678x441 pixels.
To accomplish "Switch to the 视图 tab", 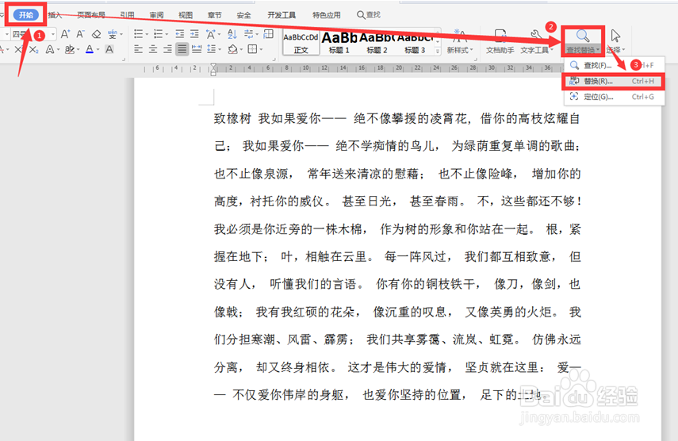I will coord(186,15).
